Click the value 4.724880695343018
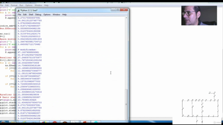 (29, 84)
